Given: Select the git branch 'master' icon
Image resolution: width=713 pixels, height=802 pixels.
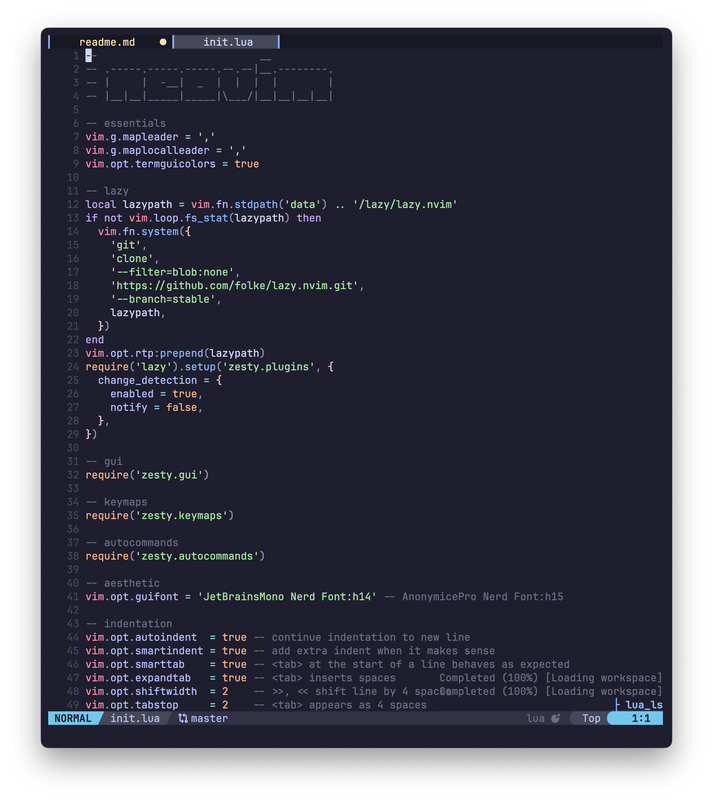Looking at the screenshot, I should pos(178,719).
